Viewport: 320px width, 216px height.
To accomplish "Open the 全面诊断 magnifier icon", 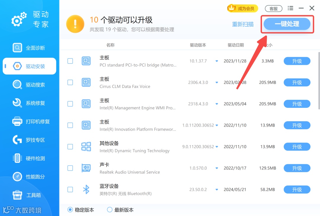I will [x=17, y=48].
